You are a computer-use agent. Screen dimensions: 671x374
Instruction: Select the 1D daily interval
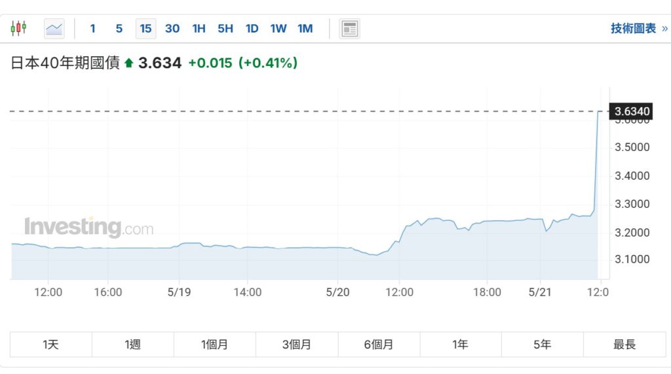coord(252,28)
